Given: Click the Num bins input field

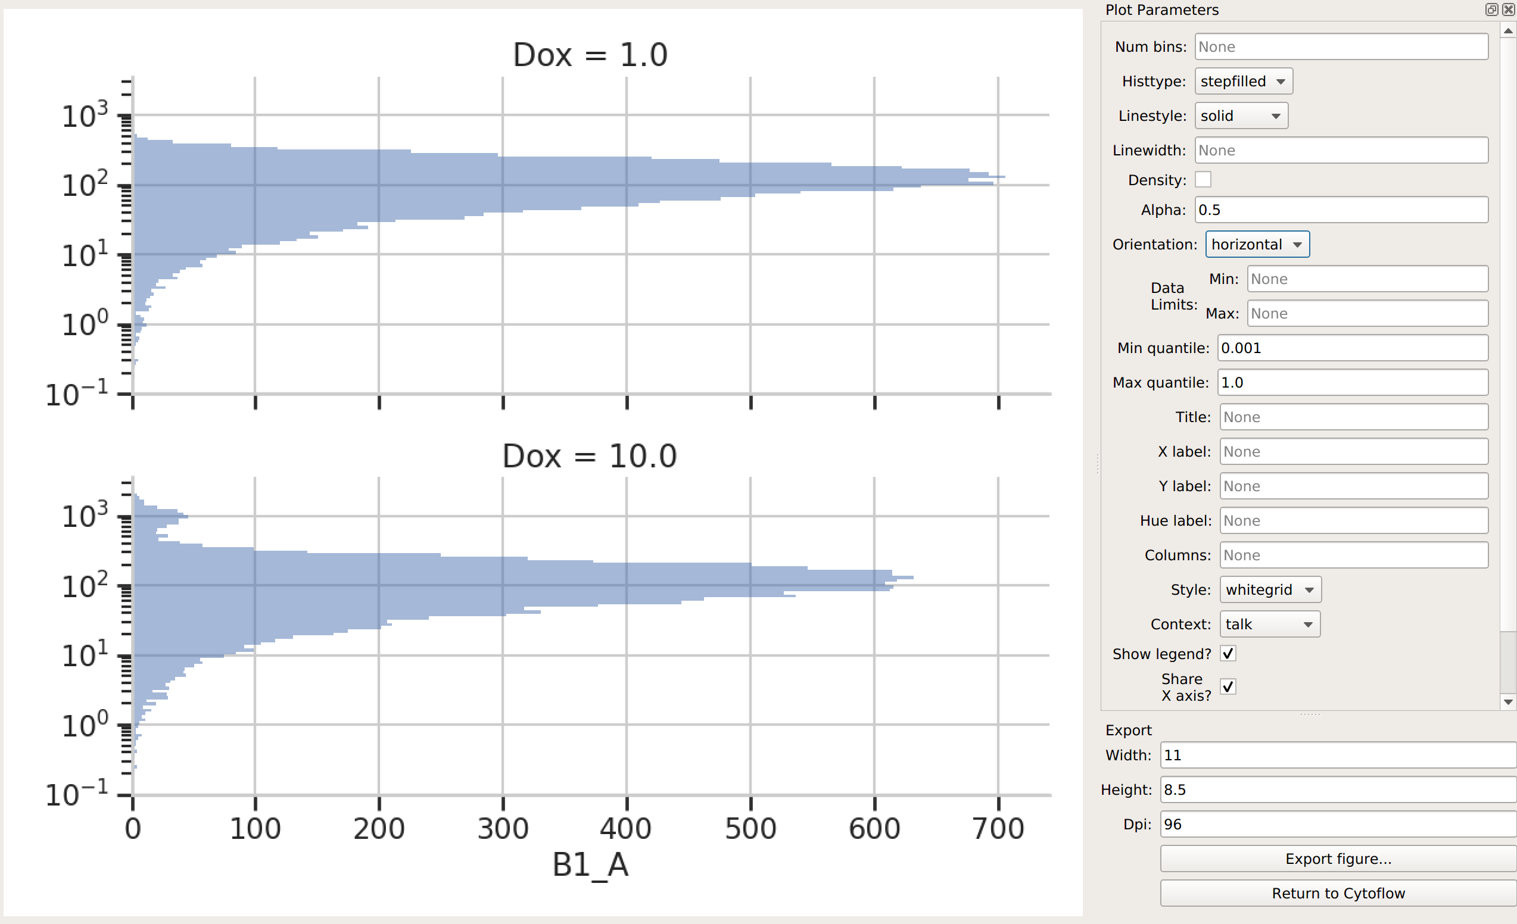Looking at the screenshot, I should click(1341, 47).
